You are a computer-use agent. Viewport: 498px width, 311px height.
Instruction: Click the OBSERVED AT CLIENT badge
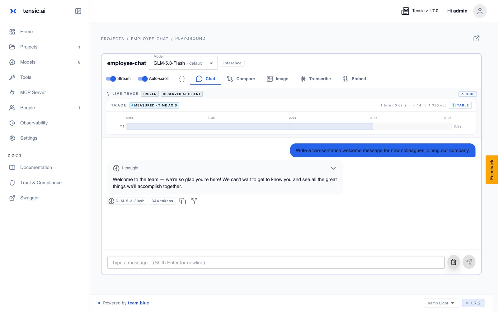(x=182, y=94)
